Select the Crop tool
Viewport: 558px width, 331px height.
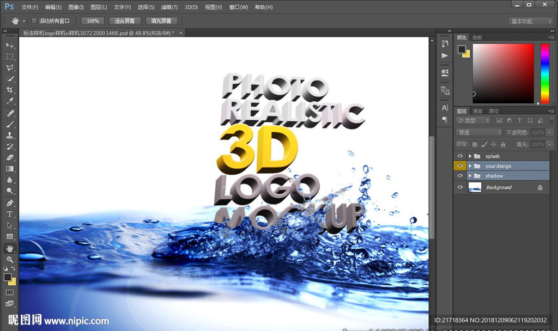[10, 90]
